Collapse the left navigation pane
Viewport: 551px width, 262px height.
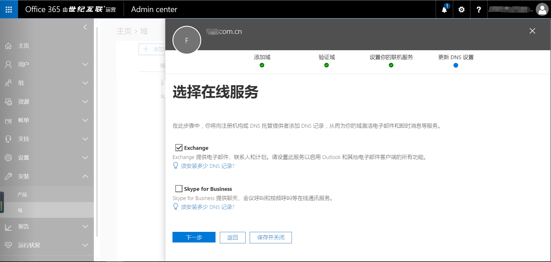tap(85, 27)
